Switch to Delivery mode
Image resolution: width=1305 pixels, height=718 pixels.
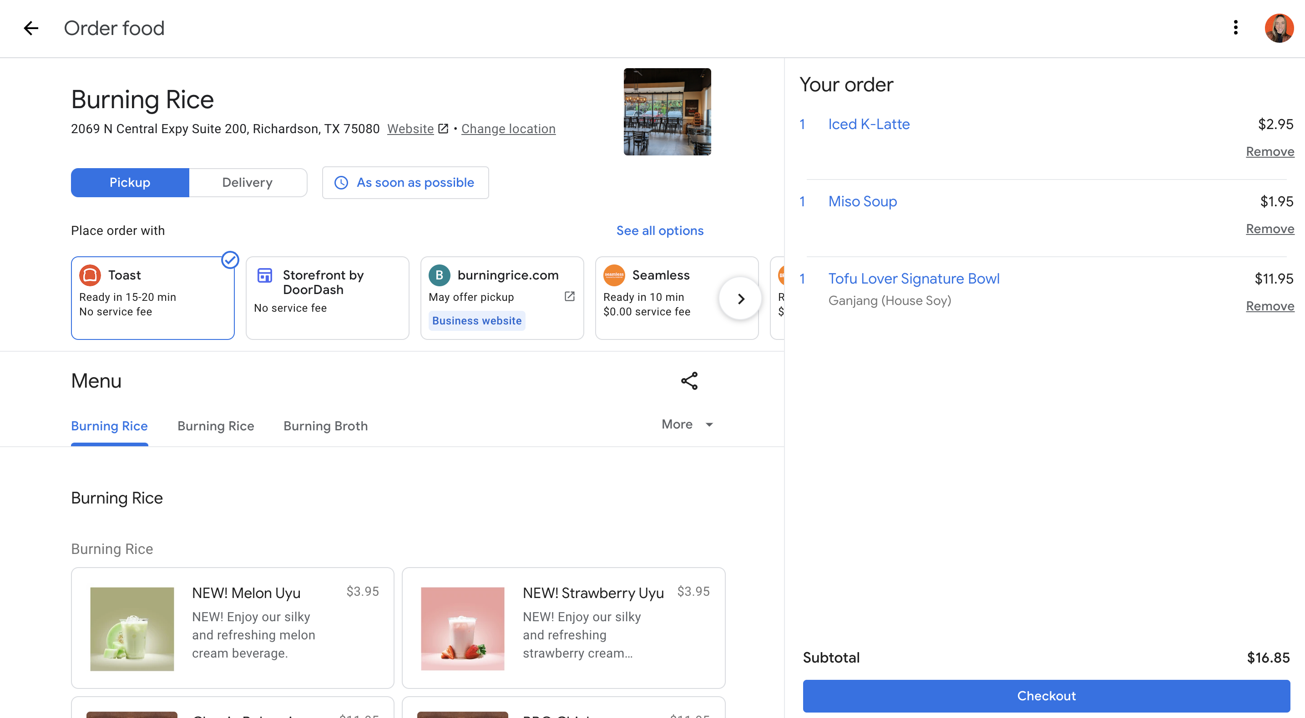click(247, 183)
